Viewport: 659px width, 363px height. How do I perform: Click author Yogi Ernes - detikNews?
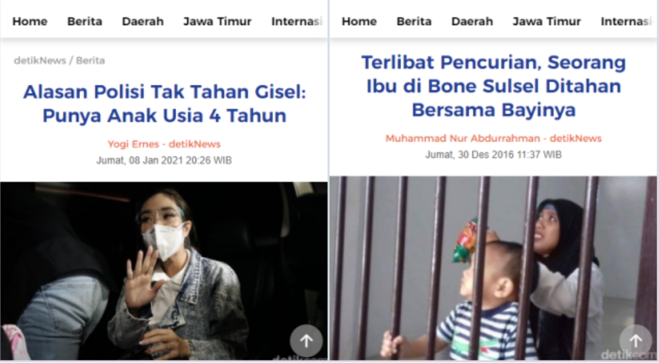[x=164, y=144]
